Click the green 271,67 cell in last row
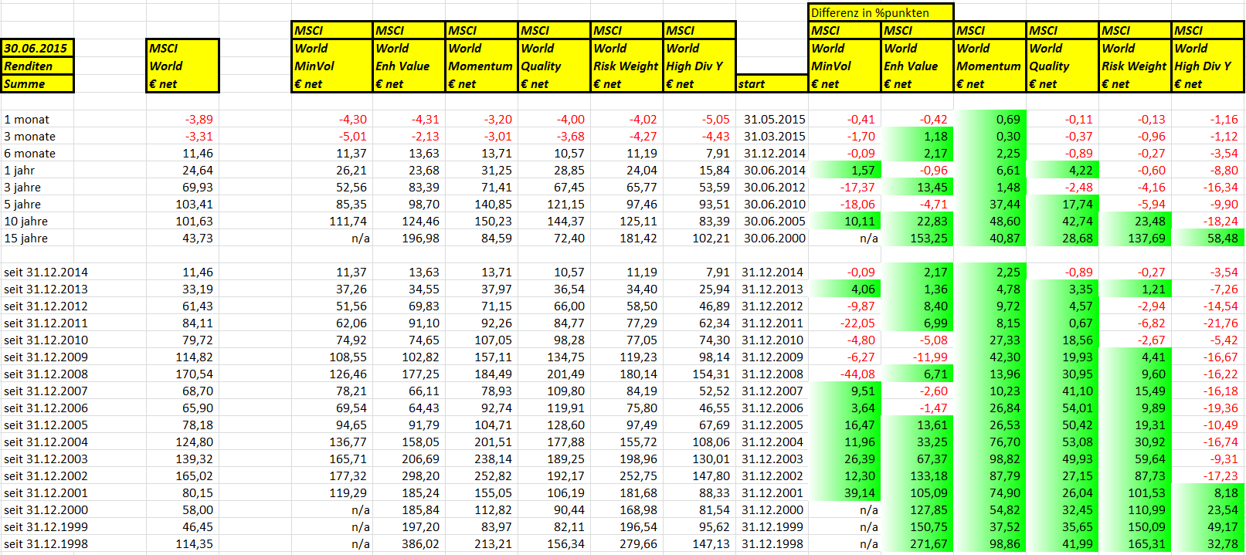Image resolution: width=1246 pixels, height=555 pixels. tap(917, 543)
